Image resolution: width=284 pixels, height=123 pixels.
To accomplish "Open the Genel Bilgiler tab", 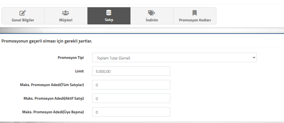I will tap(23, 16).
